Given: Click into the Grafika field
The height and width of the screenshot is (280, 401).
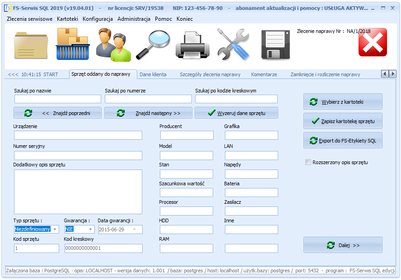Looking at the screenshot, I should [x=252, y=135].
